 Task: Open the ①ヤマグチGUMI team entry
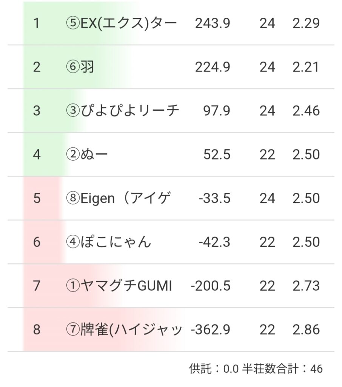(x=119, y=286)
